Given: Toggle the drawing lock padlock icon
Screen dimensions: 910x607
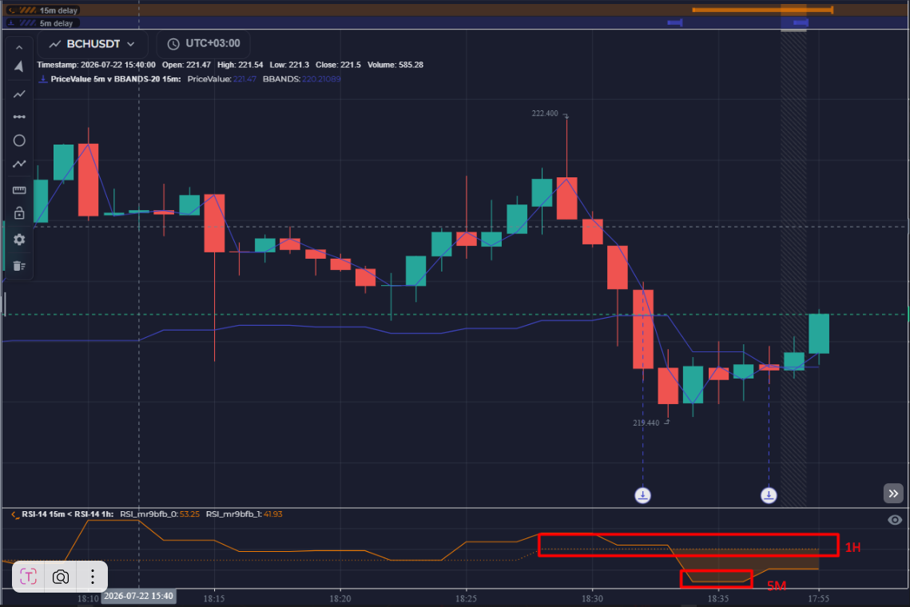Looking at the screenshot, I should point(19,213).
